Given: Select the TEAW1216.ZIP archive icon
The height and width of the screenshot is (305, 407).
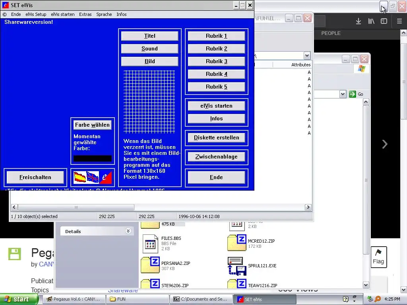Looking at the screenshot, I should click(x=237, y=284).
